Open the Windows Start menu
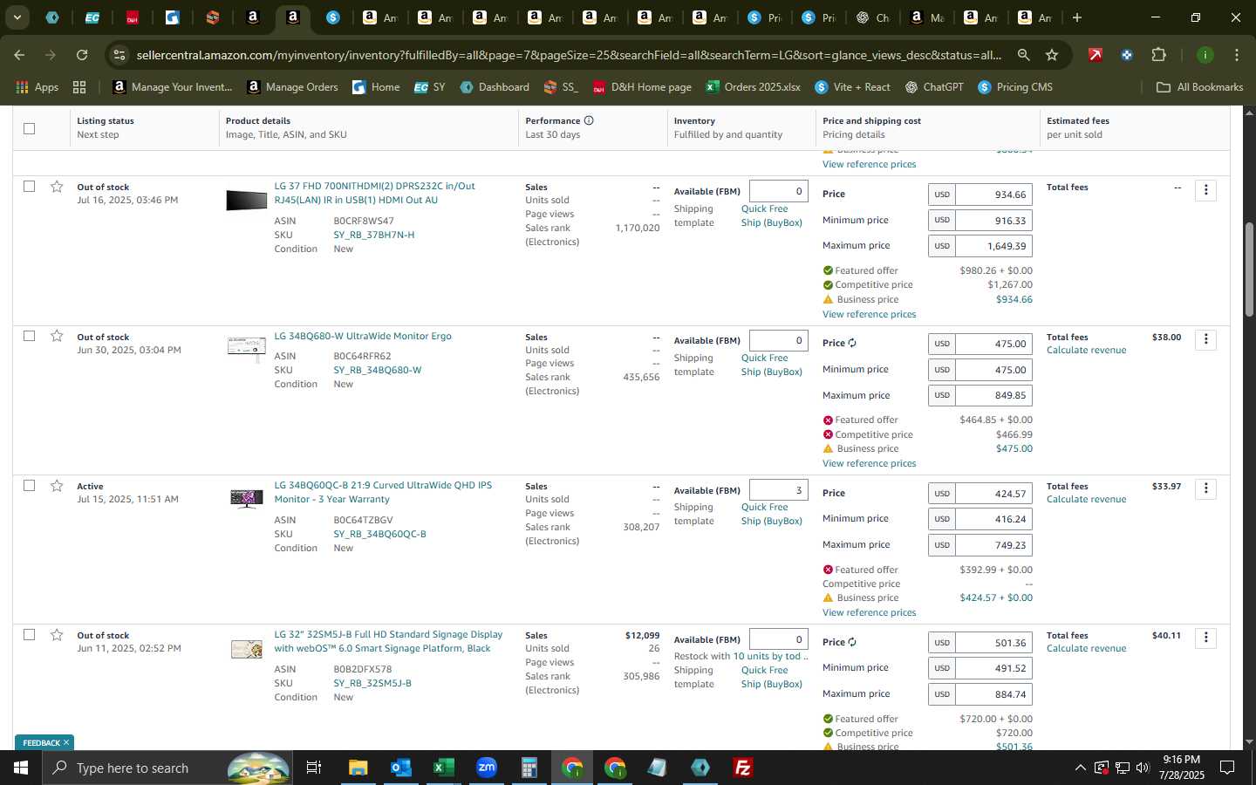The image size is (1256, 785). coord(21,768)
